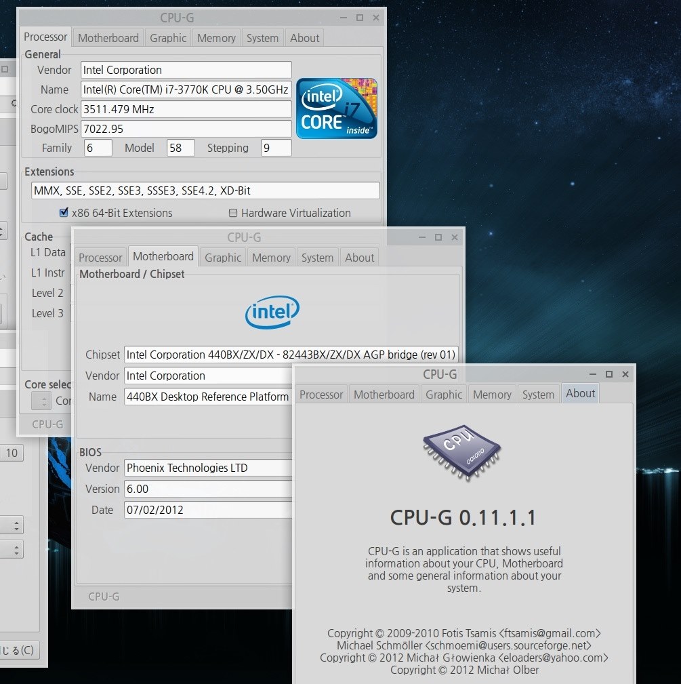Click the "Copyright © 2012 Michał Olber" line
This screenshot has width=681, height=684.
pyautogui.click(x=464, y=670)
